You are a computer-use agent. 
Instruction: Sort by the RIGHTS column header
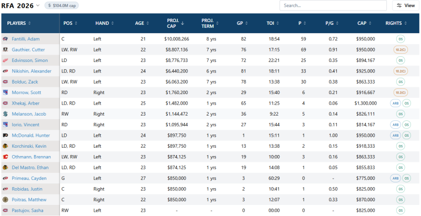396,23
